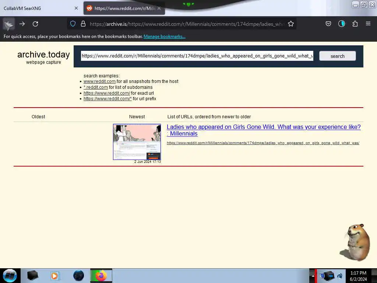Show hidden tray icons arrow

312,276
